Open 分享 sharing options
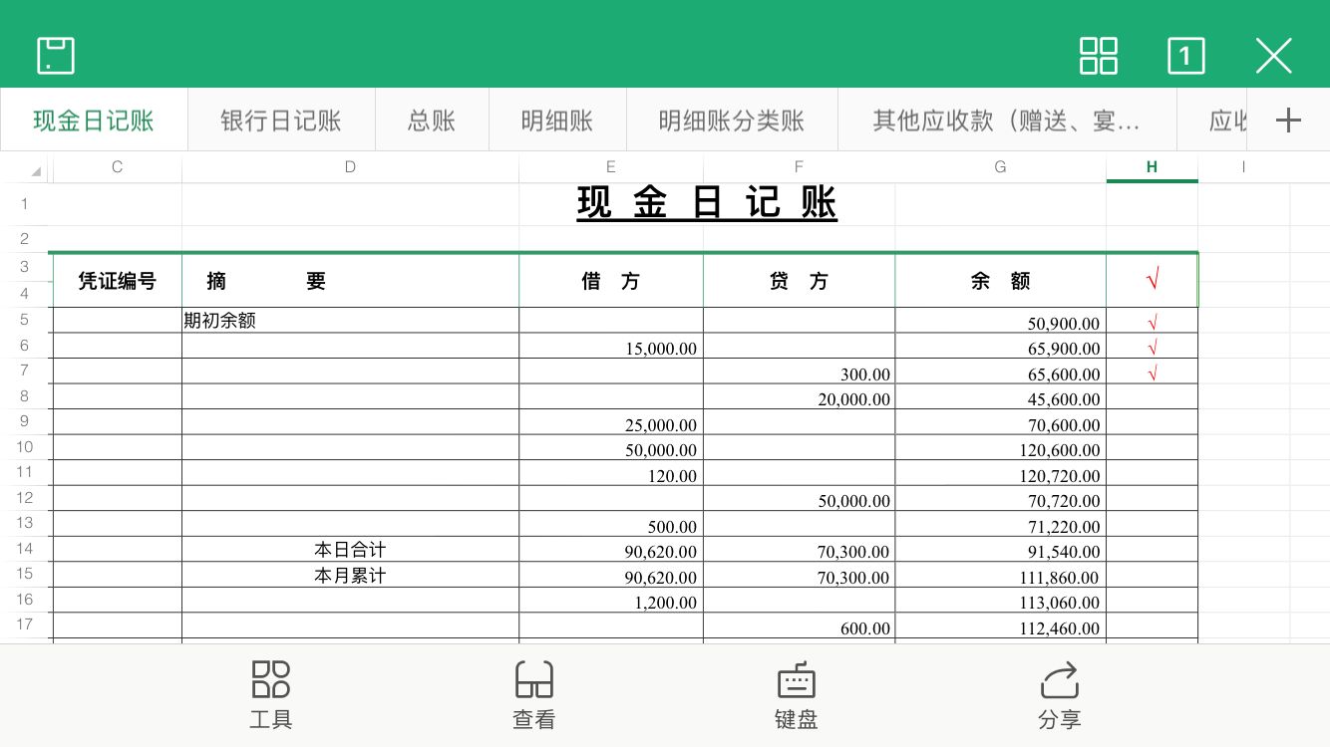The height and width of the screenshot is (747, 1330). pos(1060,694)
